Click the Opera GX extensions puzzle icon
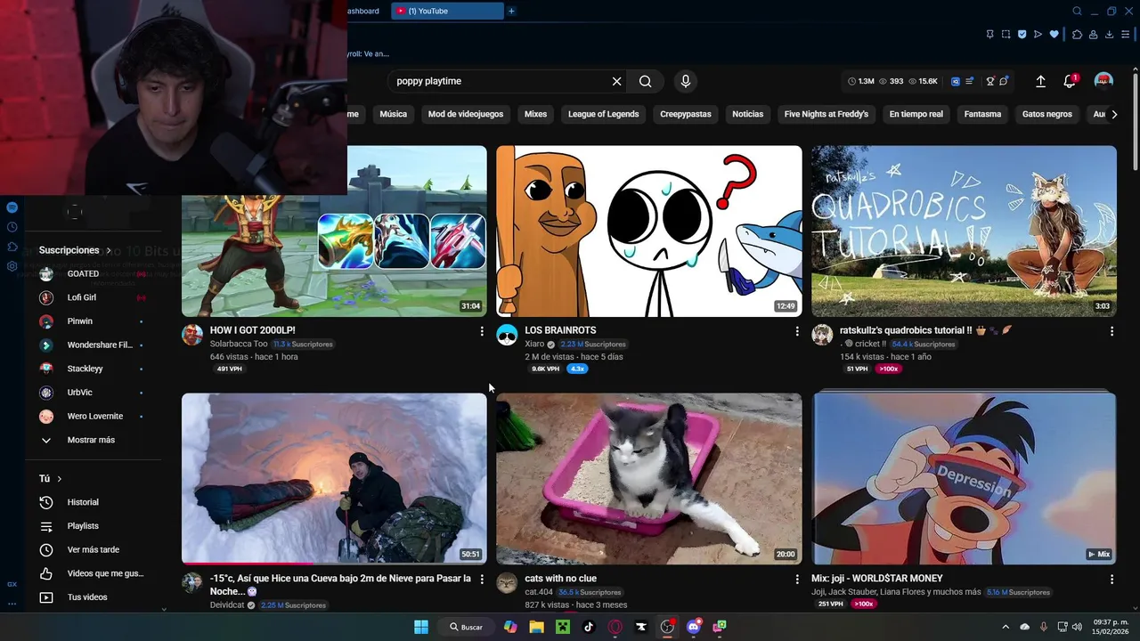Image resolution: width=1140 pixels, height=641 pixels. coord(1077,35)
